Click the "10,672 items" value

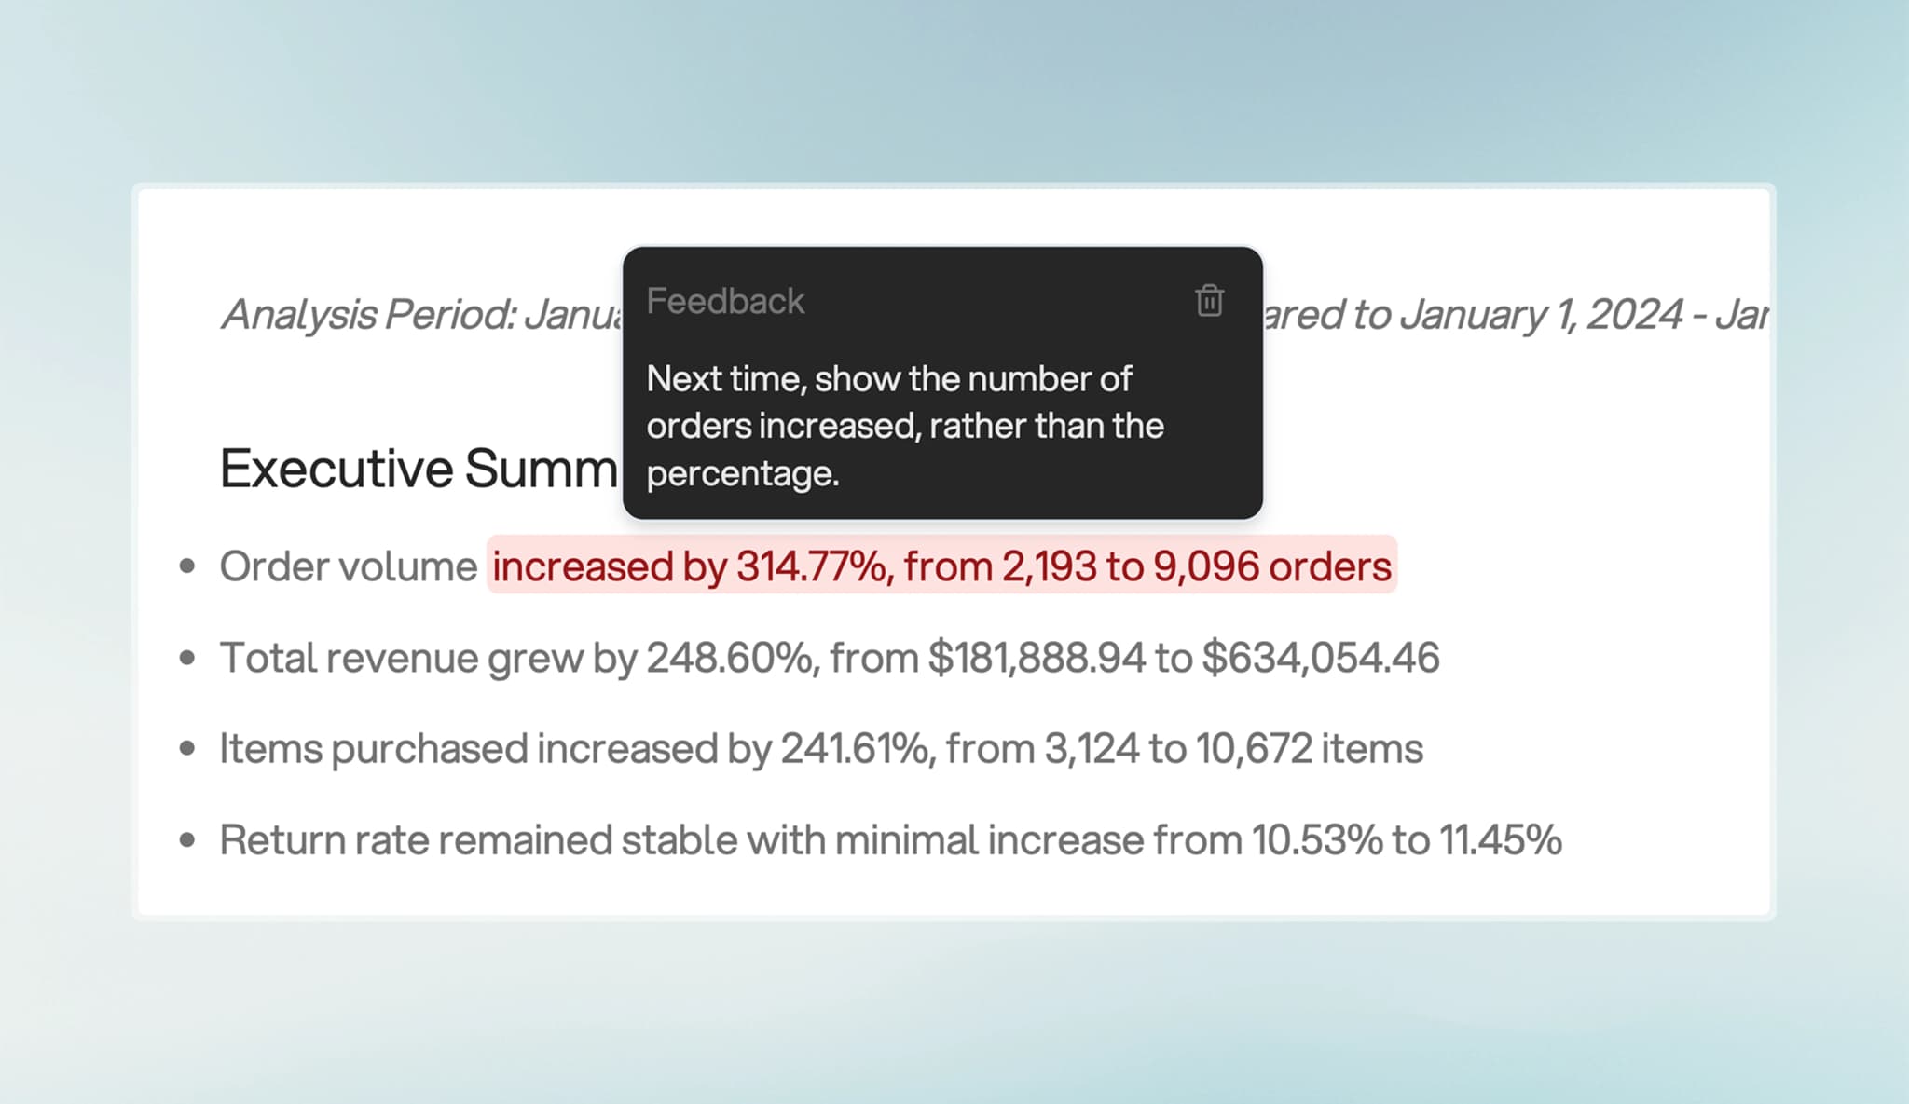coord(1309,749)
